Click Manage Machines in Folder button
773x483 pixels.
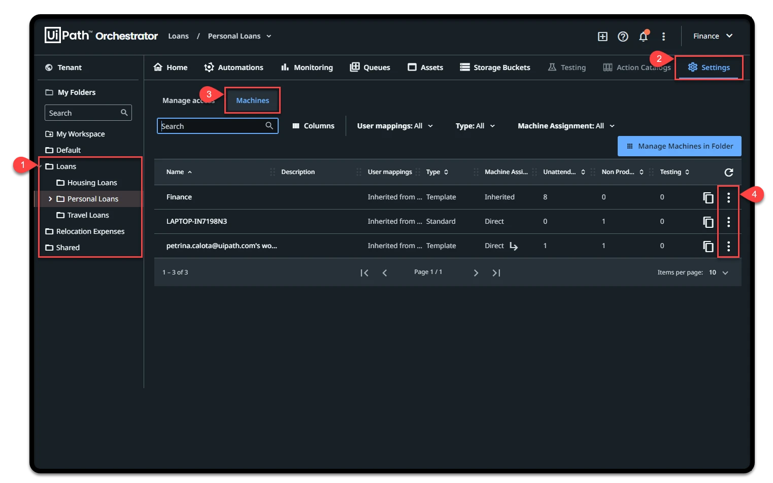679,146
